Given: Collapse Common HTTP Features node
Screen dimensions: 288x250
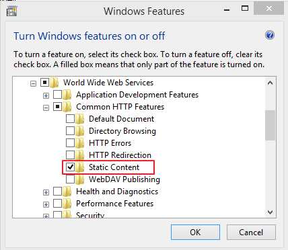Looking at the screenshot, I should [46, 108].
